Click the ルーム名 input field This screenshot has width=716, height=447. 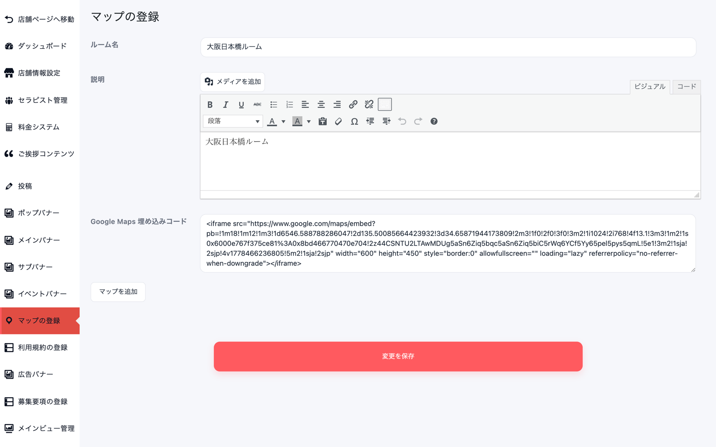pyautogui.click(x=448, y=47)
